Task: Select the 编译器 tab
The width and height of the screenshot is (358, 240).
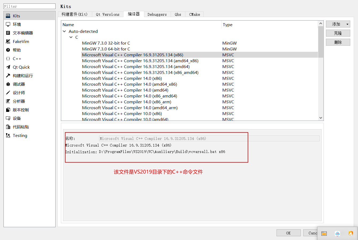Action: pyautogui.click(x=134, y=14)
